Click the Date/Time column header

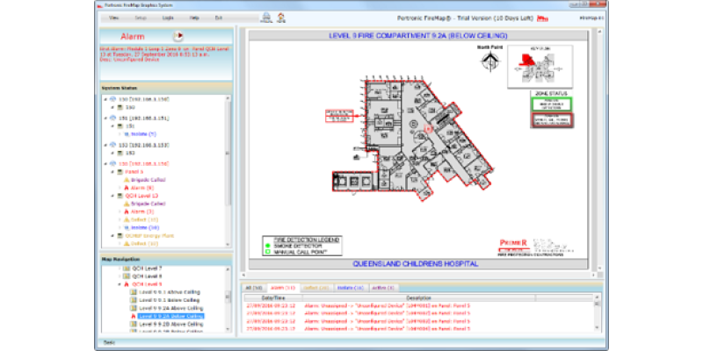[273, 297]
